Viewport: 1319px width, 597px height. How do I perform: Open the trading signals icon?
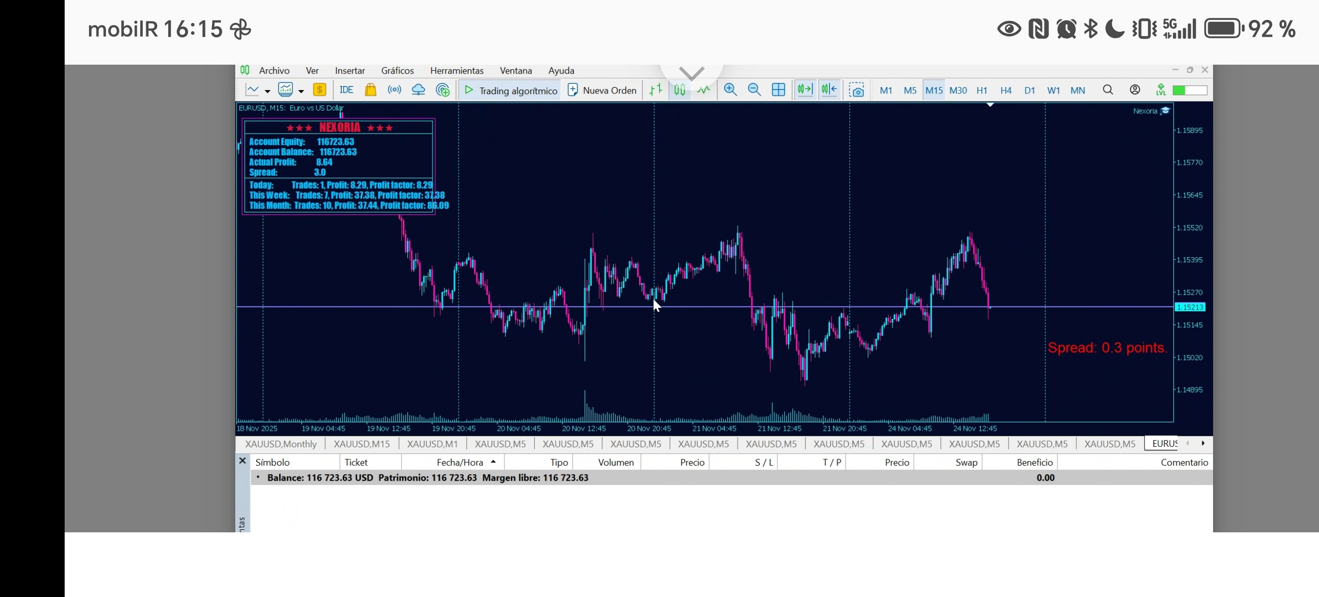(x=394, y=90)
